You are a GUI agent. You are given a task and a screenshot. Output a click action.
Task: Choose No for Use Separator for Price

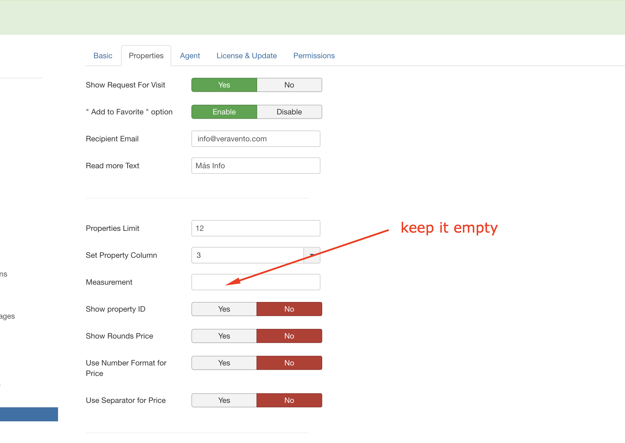coord(289,400)
